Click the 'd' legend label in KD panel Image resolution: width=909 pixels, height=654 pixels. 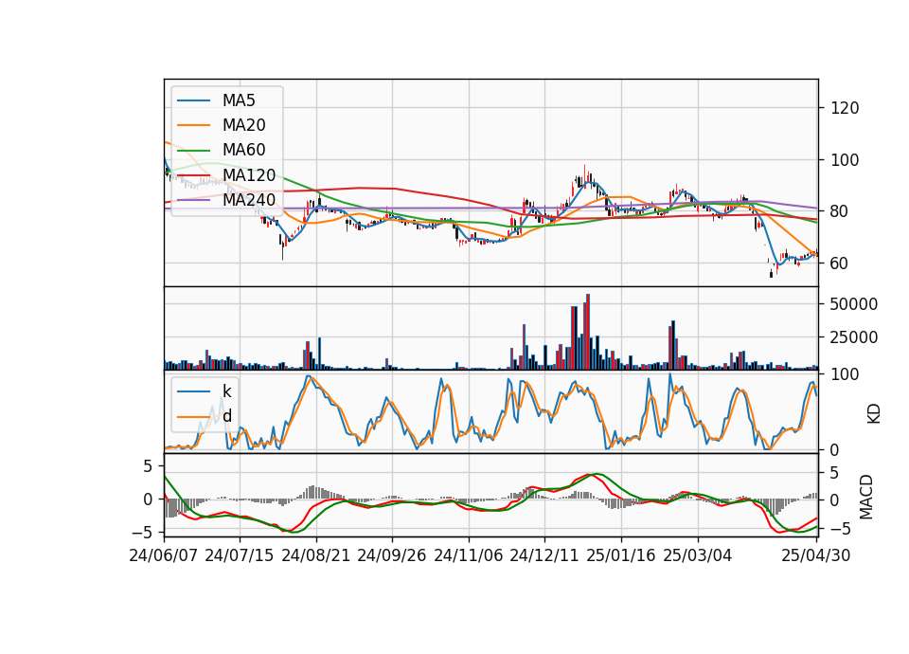click(227, 416)
